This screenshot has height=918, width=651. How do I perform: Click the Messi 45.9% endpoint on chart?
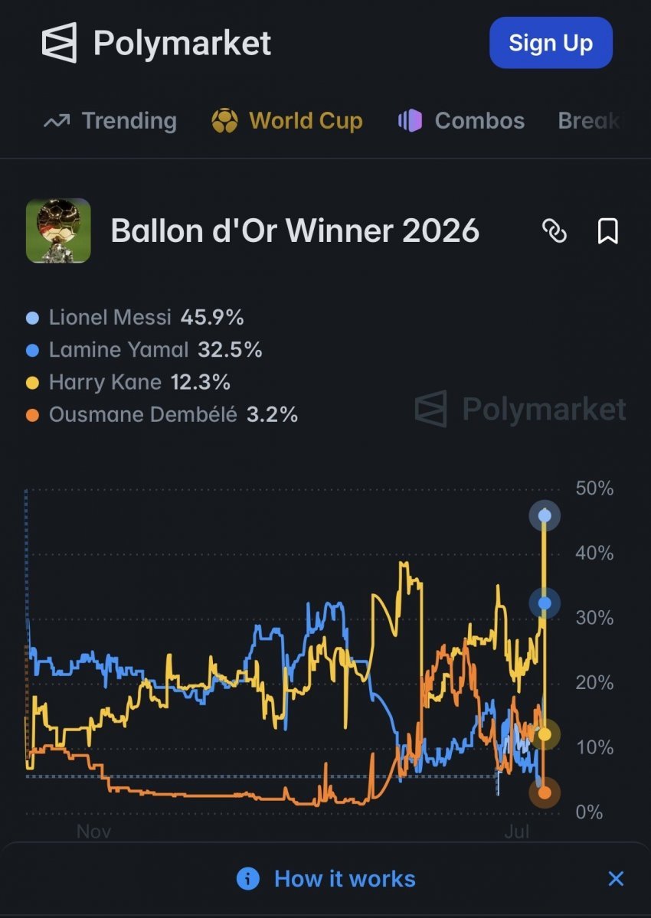tap(545, 516)
